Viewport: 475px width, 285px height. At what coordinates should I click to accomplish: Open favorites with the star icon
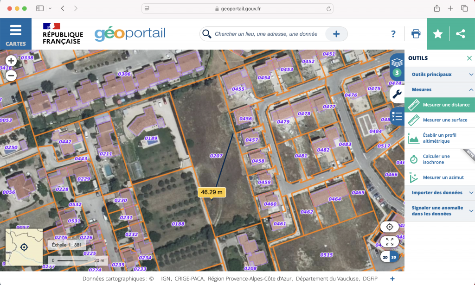click(437, 34)
